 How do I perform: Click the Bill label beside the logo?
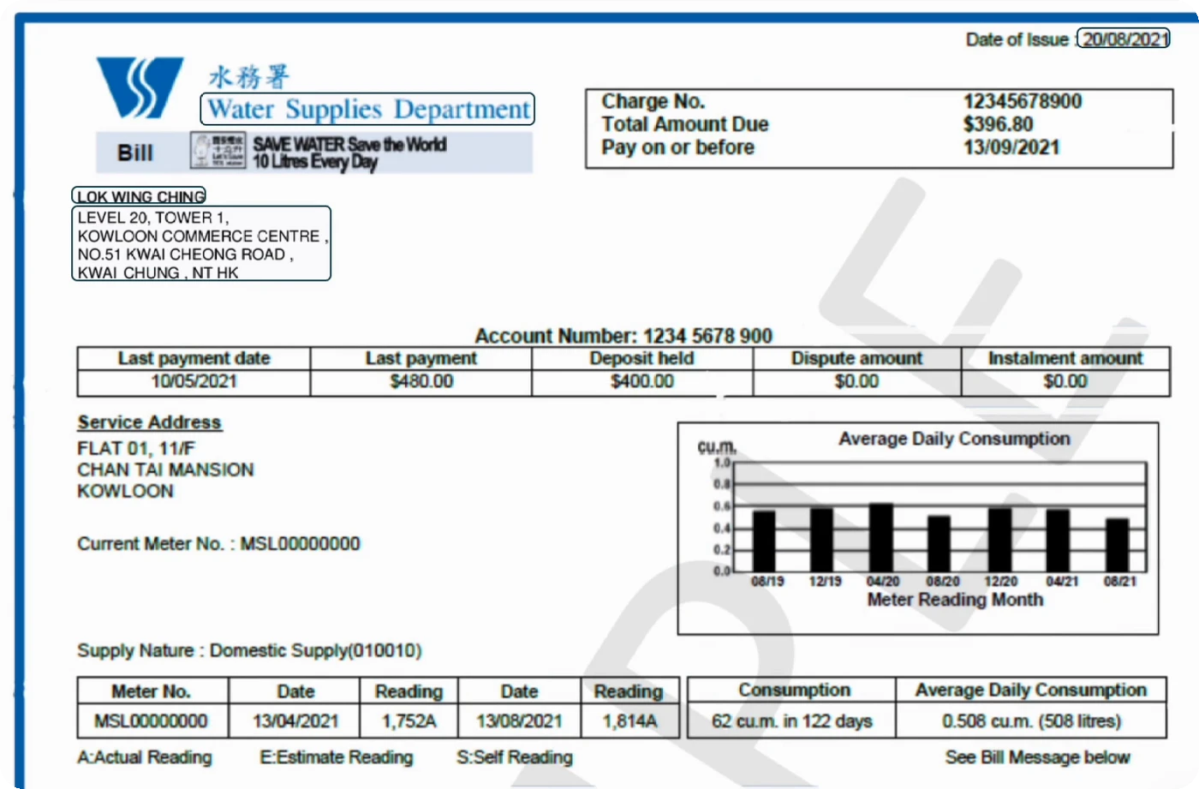tap(135, 152)
